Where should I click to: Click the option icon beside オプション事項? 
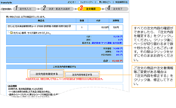point(11,33)
